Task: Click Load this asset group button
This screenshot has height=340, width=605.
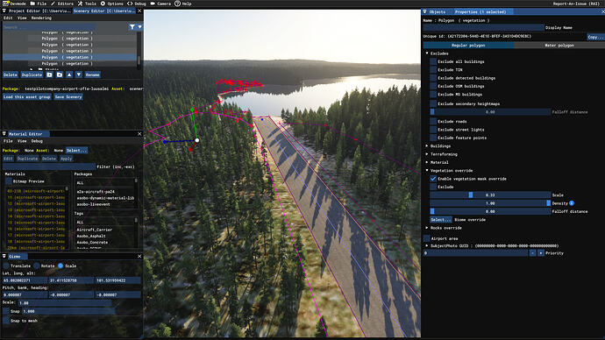Action: coord(27,96)
